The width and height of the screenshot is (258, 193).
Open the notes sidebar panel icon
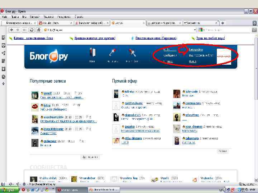pos(3,61)
